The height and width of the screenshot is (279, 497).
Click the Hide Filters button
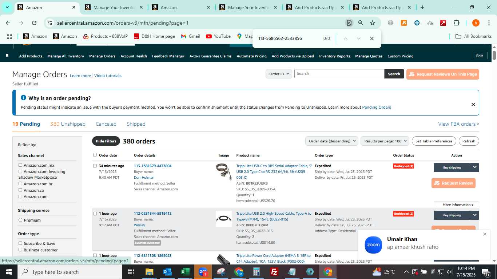point(106,141)
